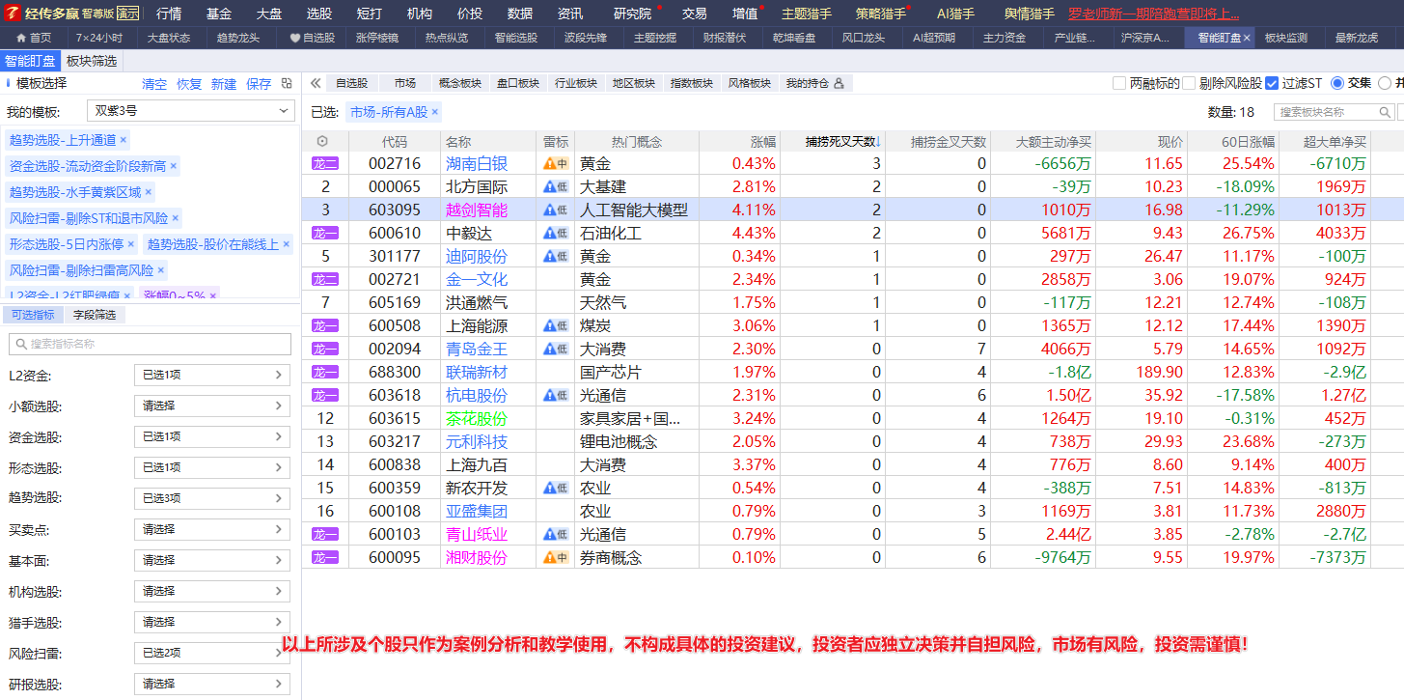
Task: Expand the 趋势选股 selector
Action: point(212,498)
